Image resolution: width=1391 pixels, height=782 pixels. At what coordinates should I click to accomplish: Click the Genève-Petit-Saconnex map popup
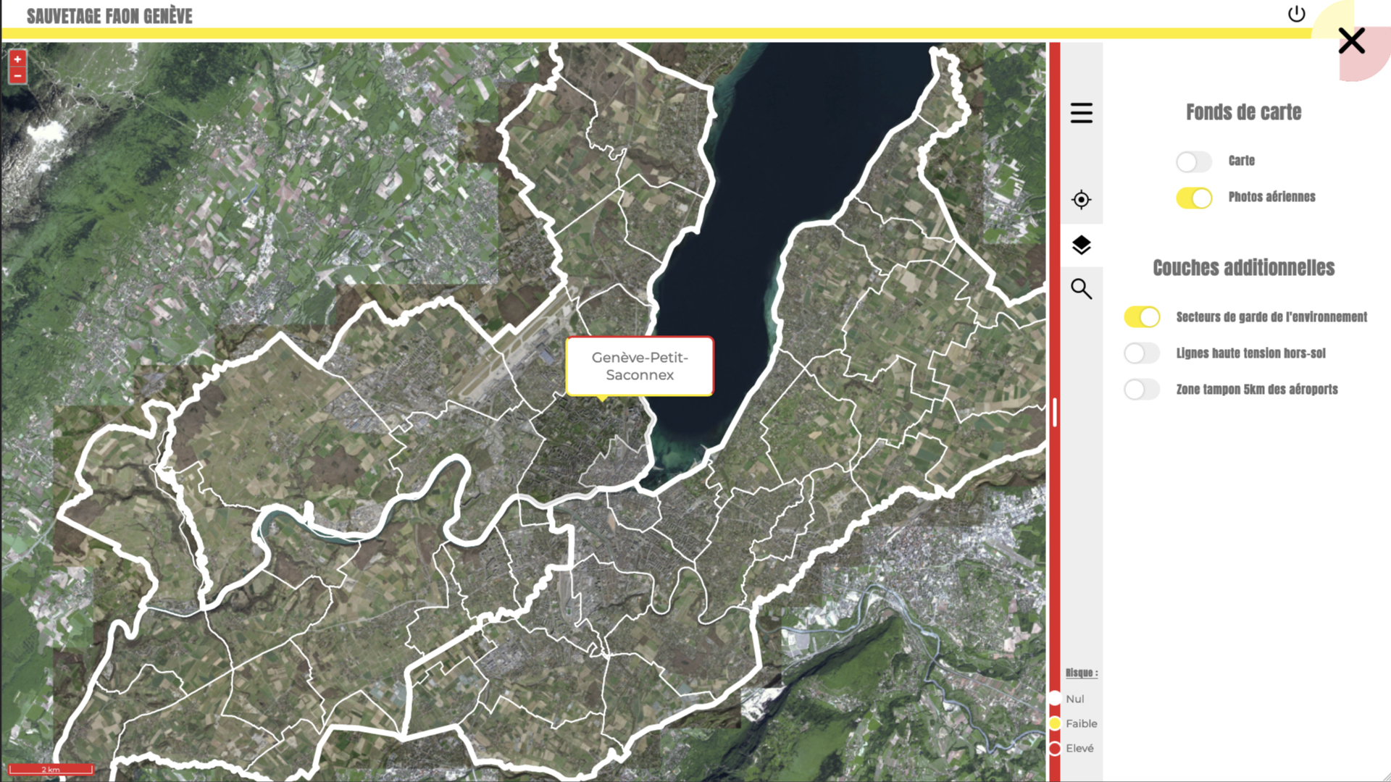(640, 366)
